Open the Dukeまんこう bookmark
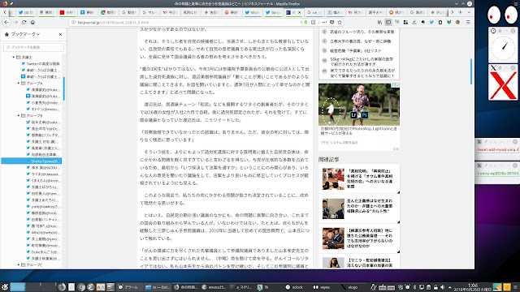The width and height of the screenshot is (520, 292). (x=44, y=252)
